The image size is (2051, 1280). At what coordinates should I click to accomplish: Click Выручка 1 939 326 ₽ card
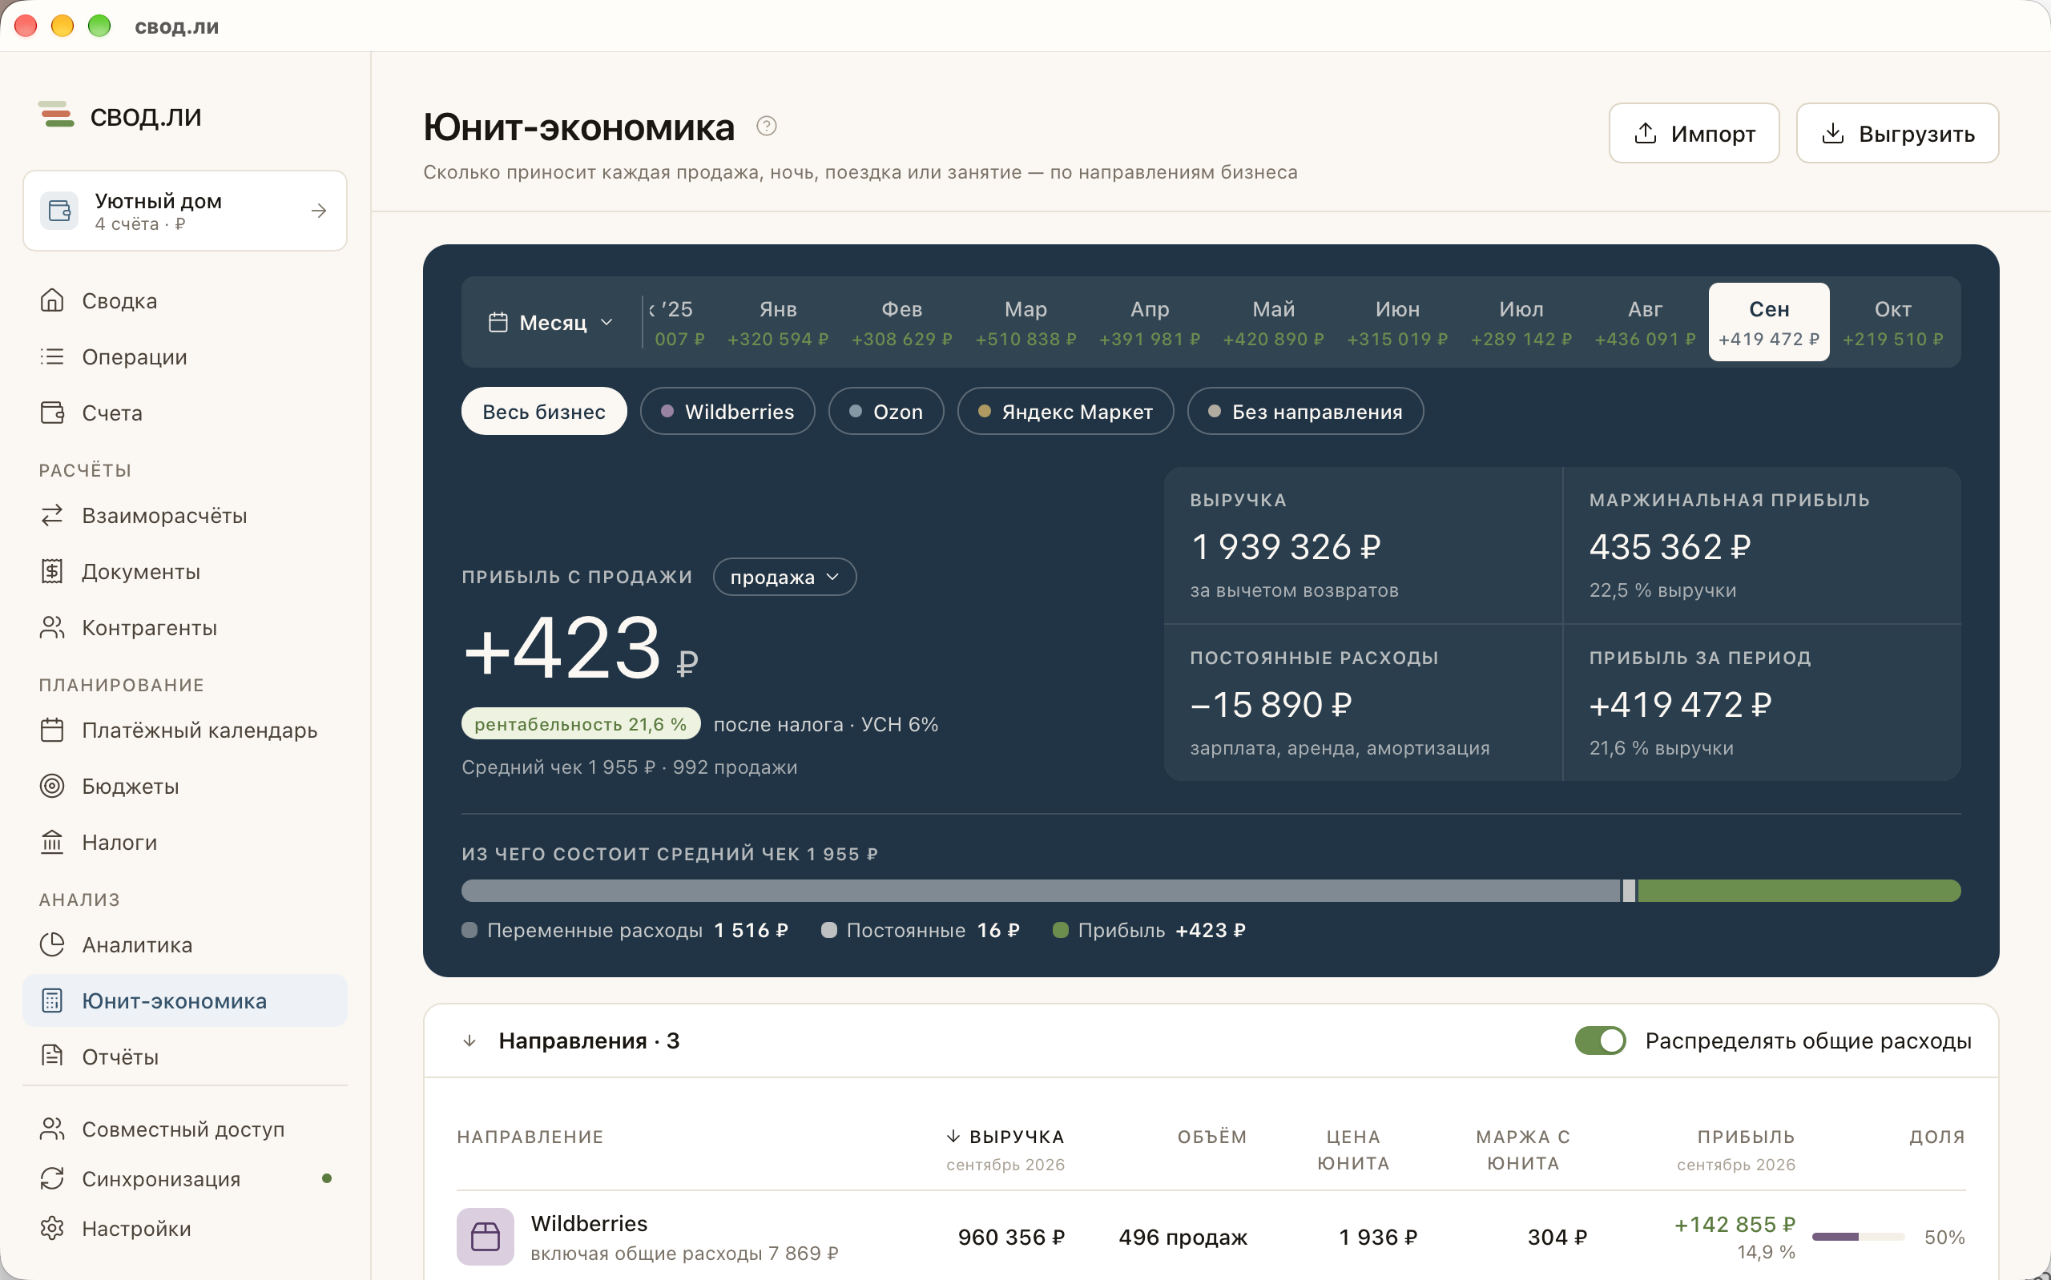1363,545
